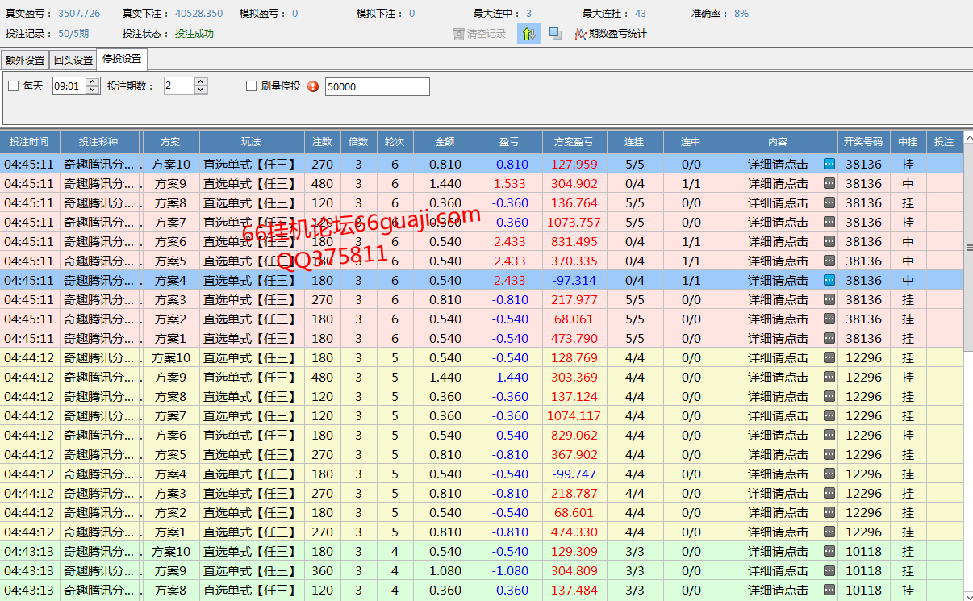The width and height of the screenshot is (973, 601).
Task: Click 详细请点击 in 04:43:13 方案8 row
Action: [x=778, y=590]
